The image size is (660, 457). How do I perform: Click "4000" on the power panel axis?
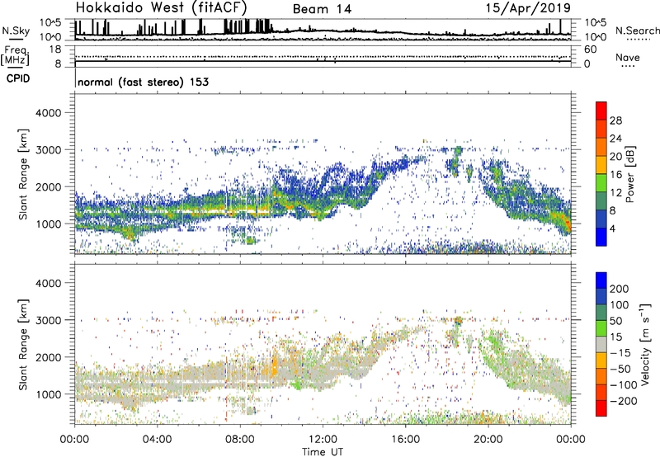point(49,113)
